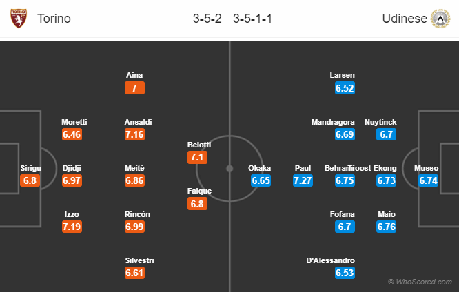Click the Falque player name
The width and height of the screenshot is (459, 292).
coord(199,191)
